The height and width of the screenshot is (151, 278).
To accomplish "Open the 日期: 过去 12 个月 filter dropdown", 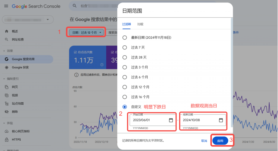I will point(86,32).
